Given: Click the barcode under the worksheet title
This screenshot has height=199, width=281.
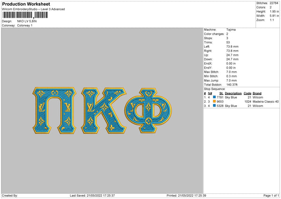Looking at the screenshot, I should click(x=25, y=15).
